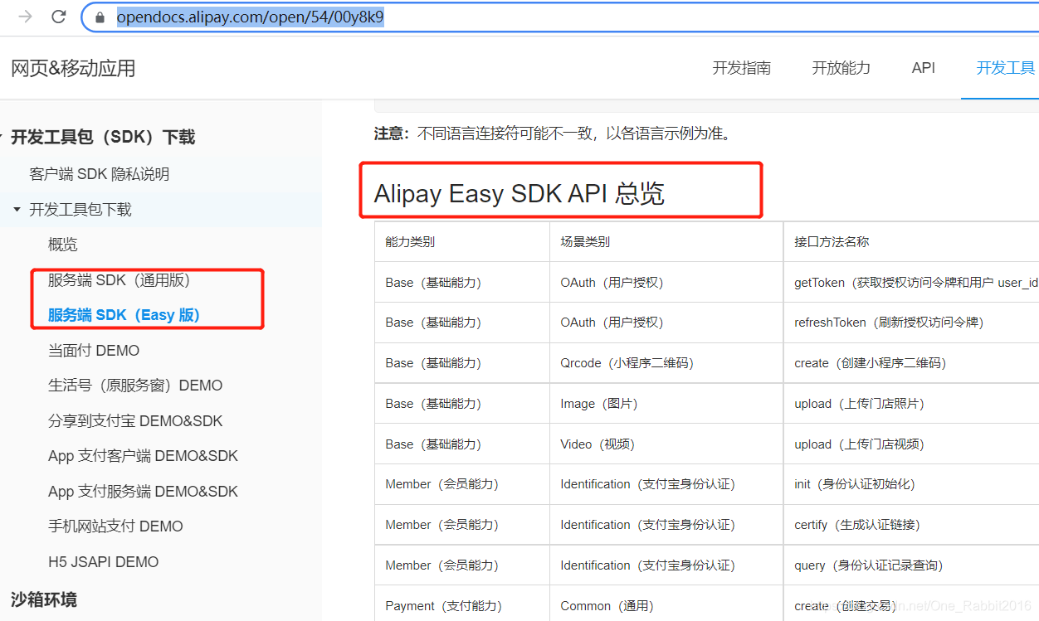The height and width of the screenshot is (621, 1039).
Task: Open 手机网站支付 DEMO item
Action: 115,526
